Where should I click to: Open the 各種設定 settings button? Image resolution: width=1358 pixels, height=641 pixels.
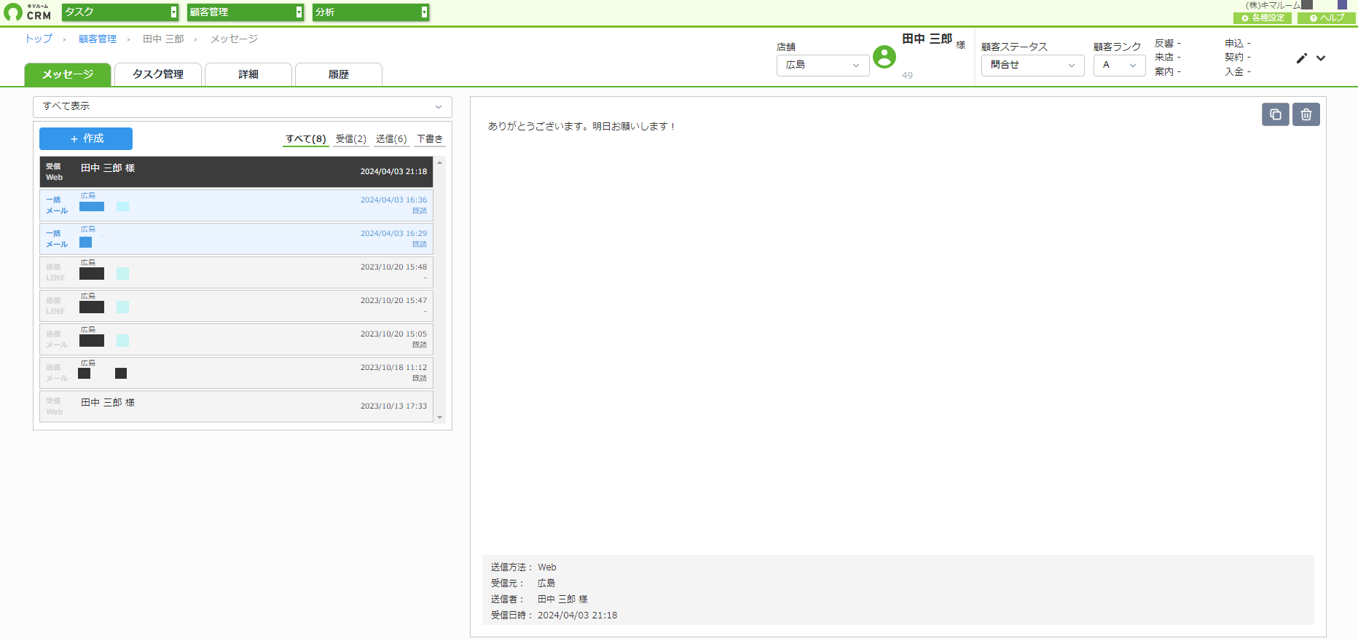(x=1263, y=18)
